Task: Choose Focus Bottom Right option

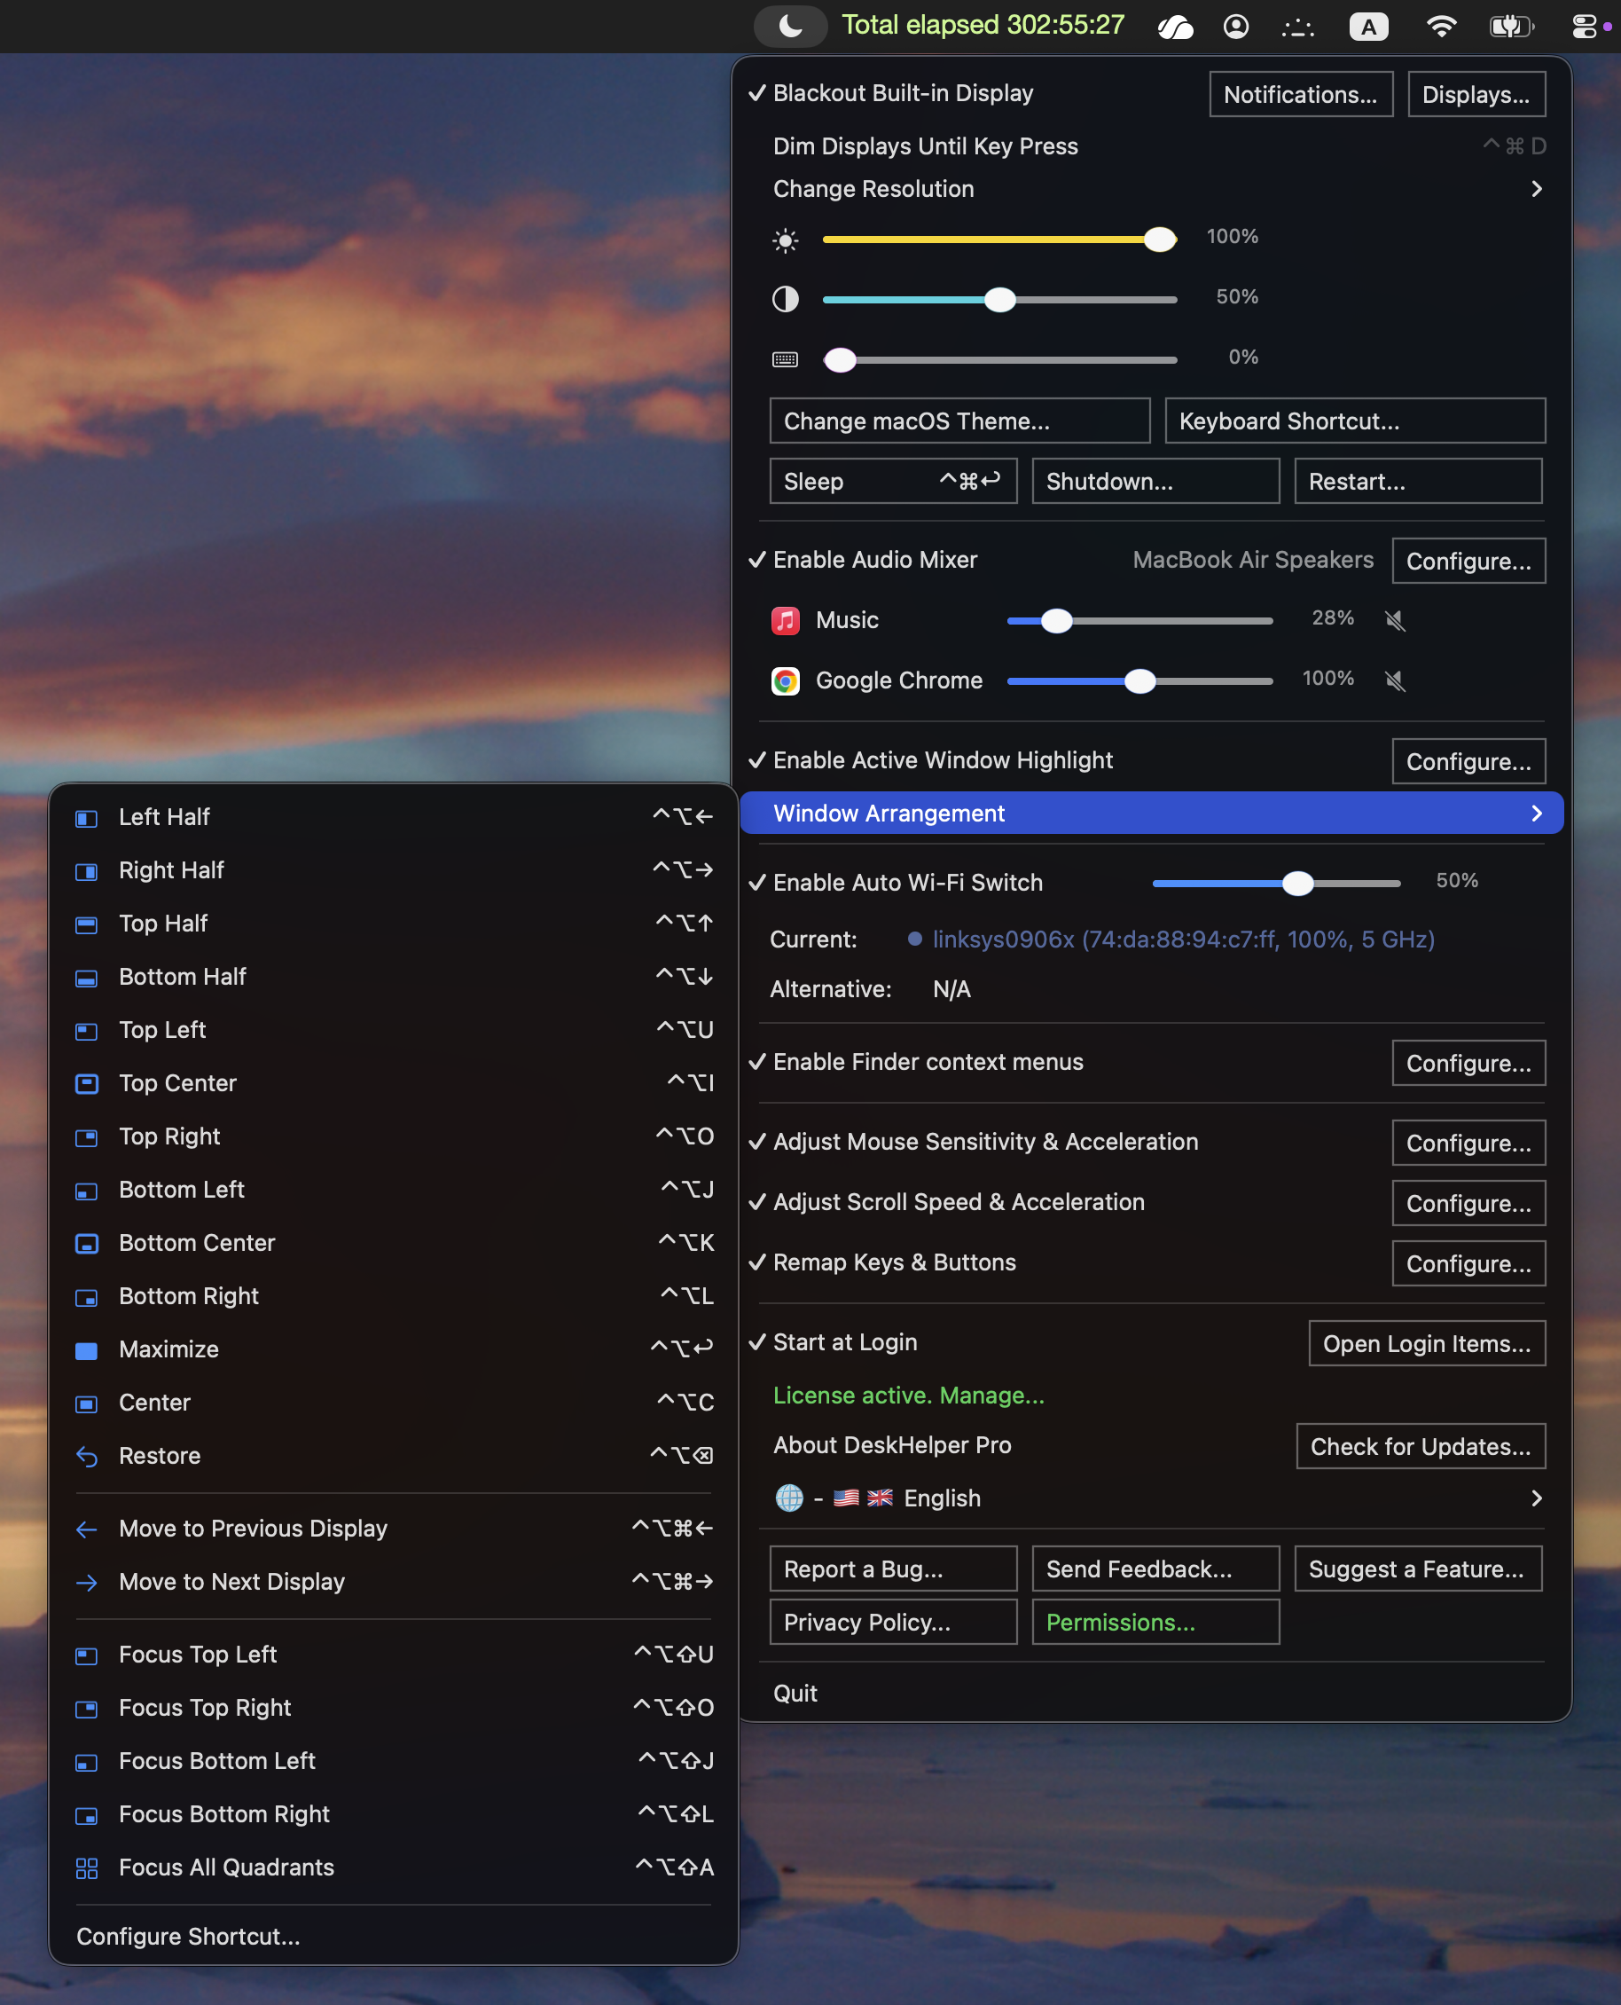Action: (393, 1815)
